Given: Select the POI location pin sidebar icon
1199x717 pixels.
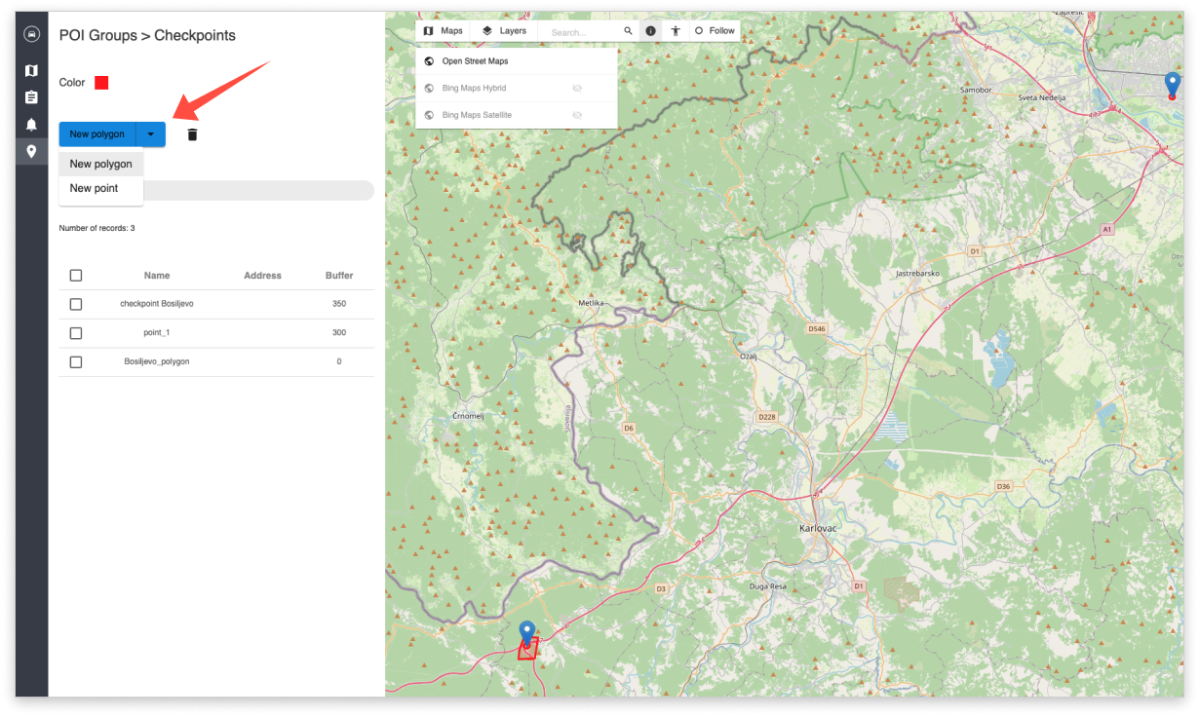Looking at the screenshot, I should coord(31,151).
